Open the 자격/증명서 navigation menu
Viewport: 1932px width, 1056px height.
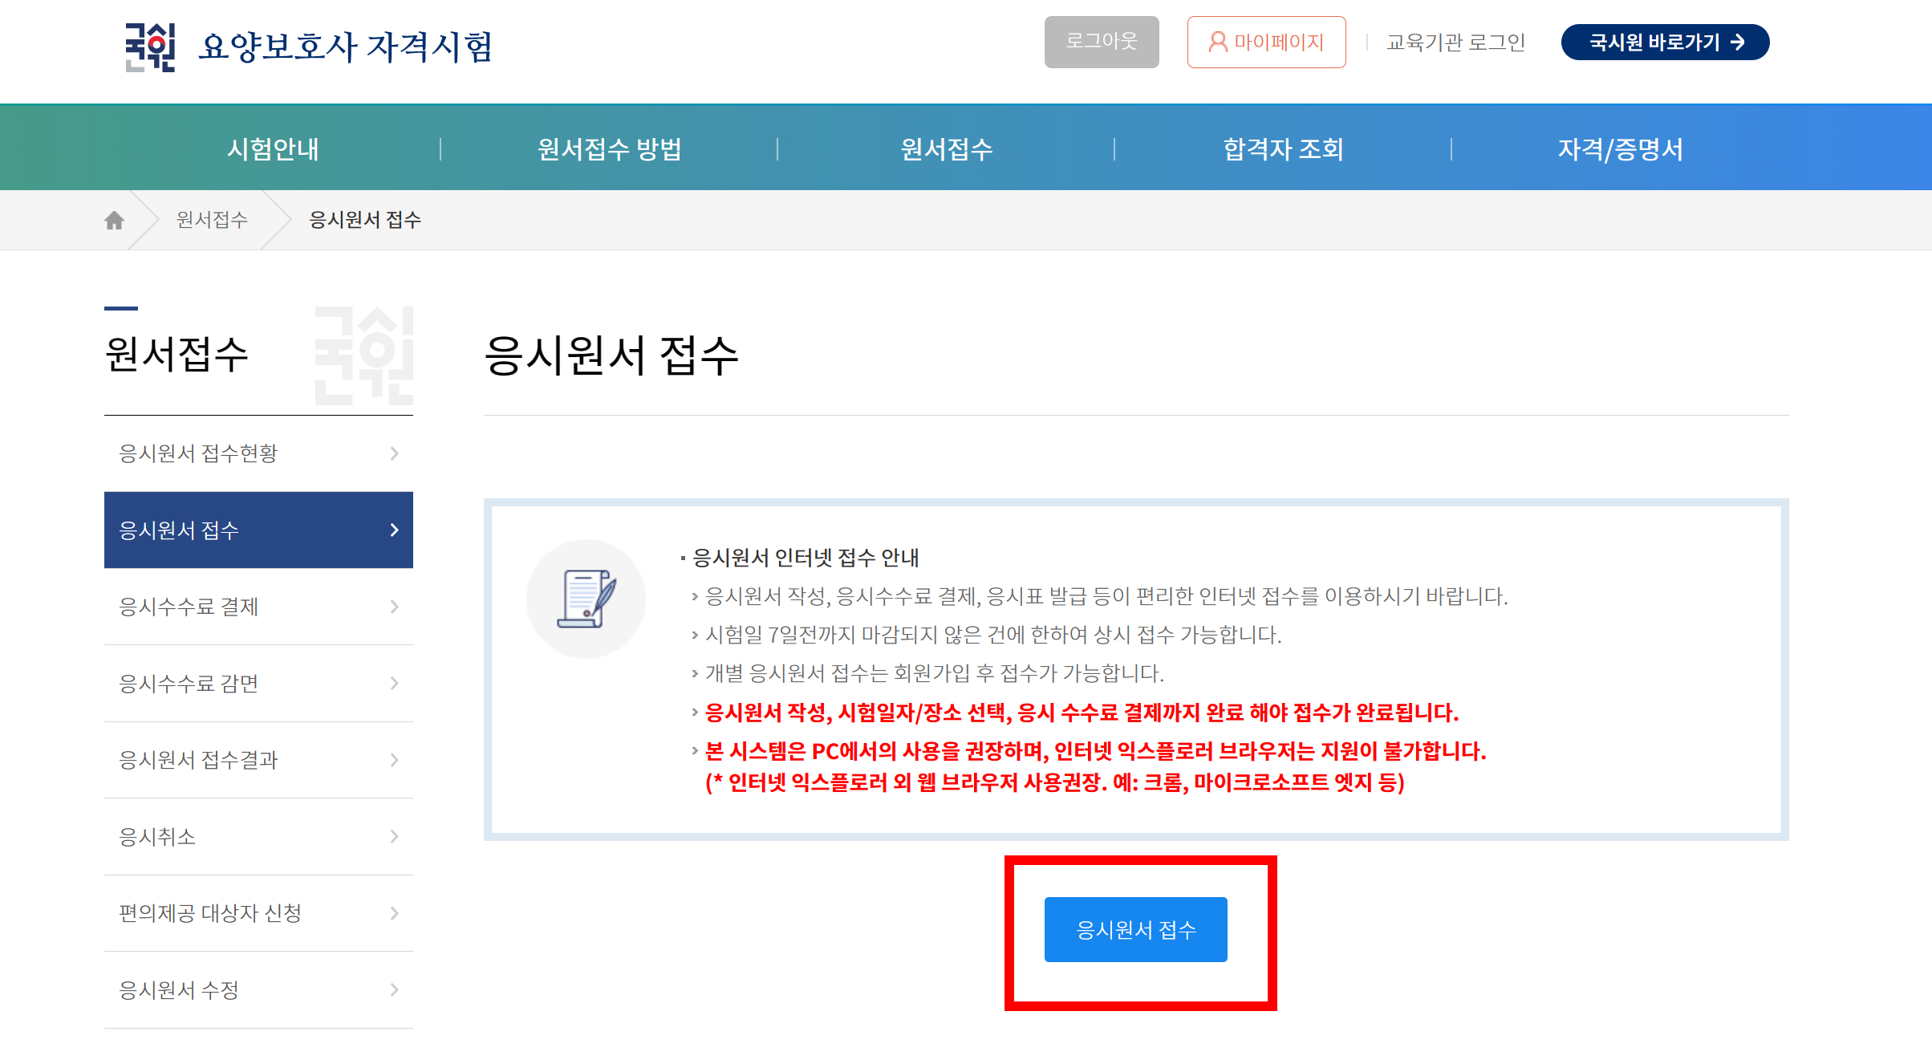click(1620, 148)
